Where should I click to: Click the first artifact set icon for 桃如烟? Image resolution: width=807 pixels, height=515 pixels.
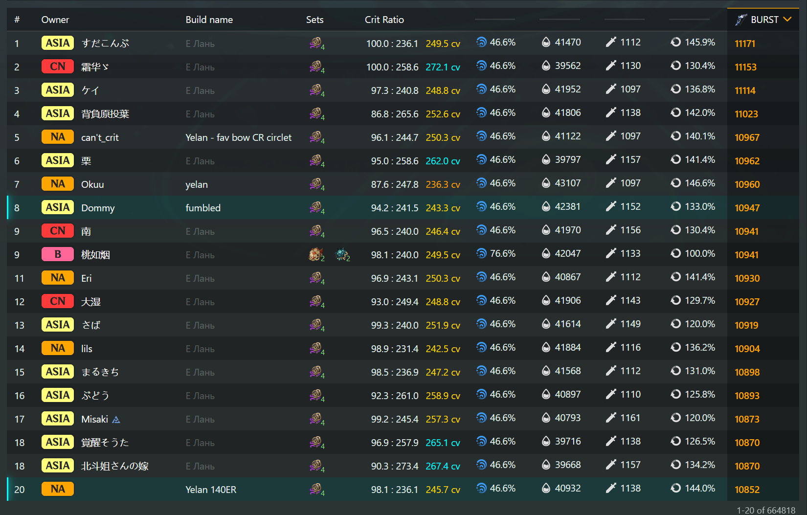[315, 254]
